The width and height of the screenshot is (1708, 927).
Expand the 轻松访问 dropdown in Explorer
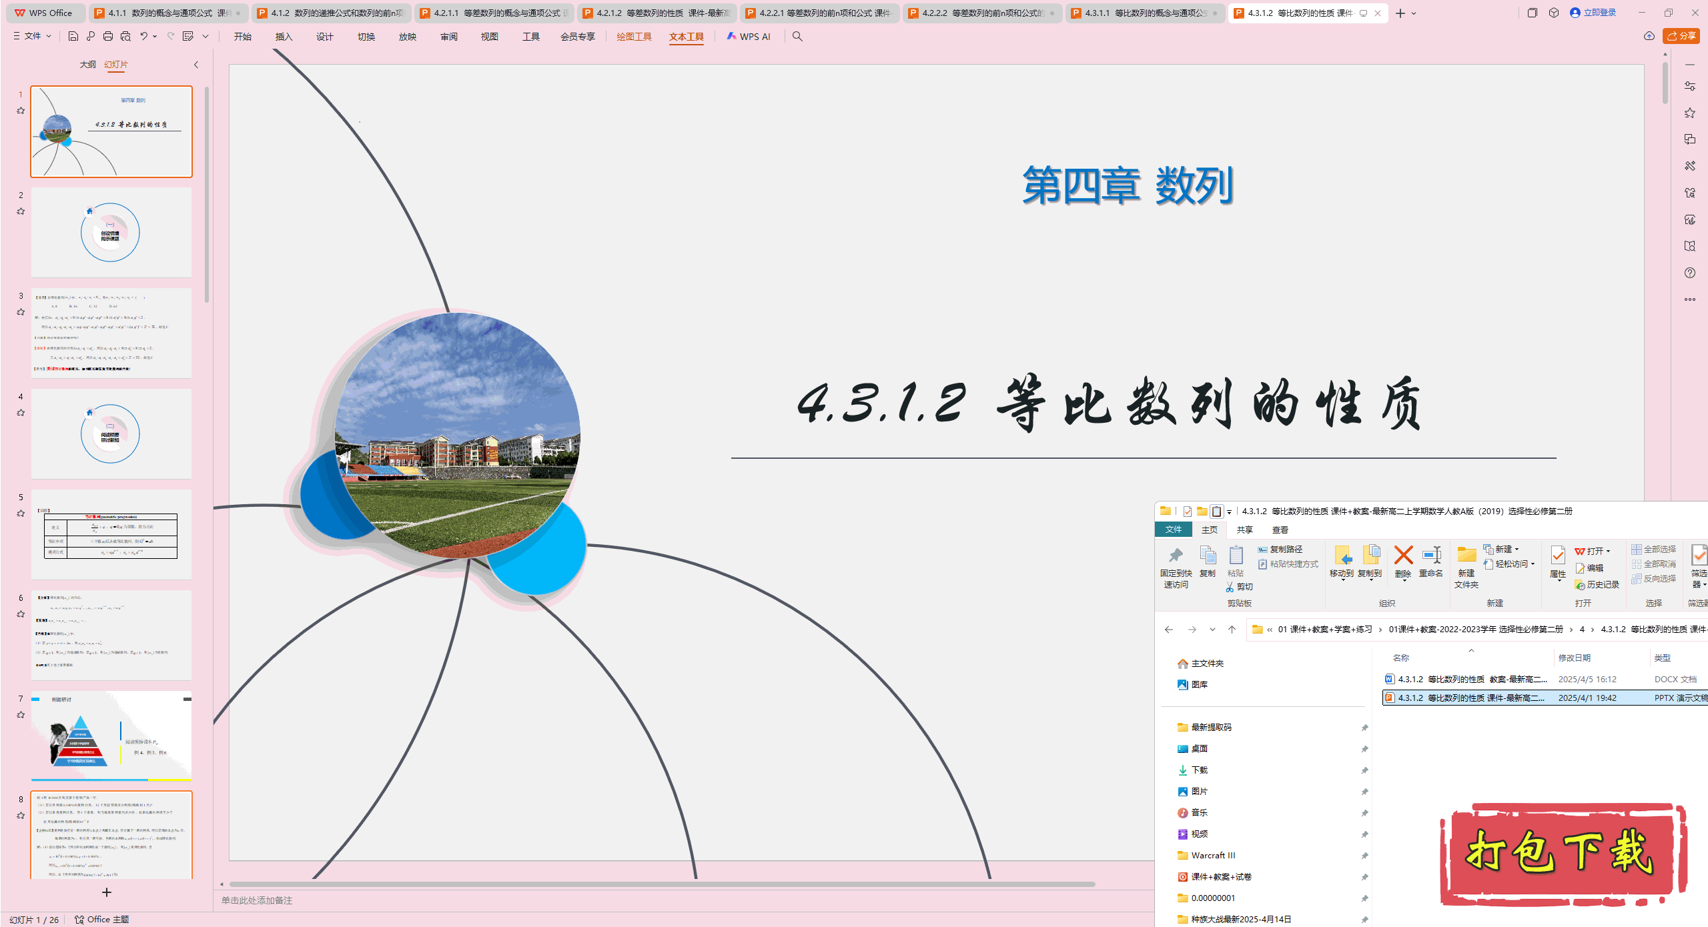tap(1533, 564)
